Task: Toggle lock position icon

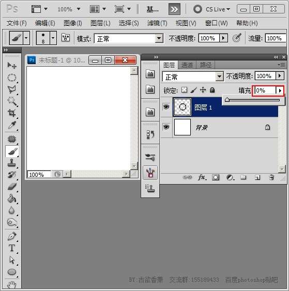Action: coord(203,90)
